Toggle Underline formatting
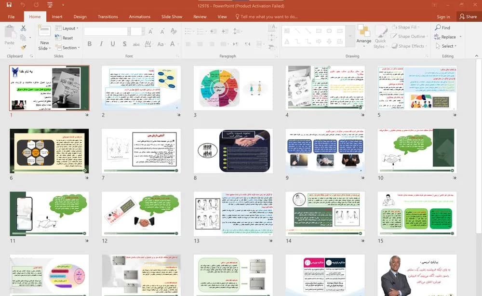 pyautogui.click(x=113, y=44)
